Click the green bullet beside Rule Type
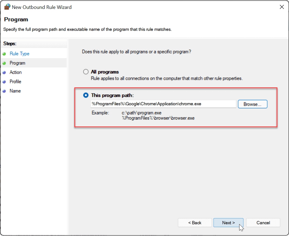Viewport: 289px width, 237px height. tap(4, 54)
